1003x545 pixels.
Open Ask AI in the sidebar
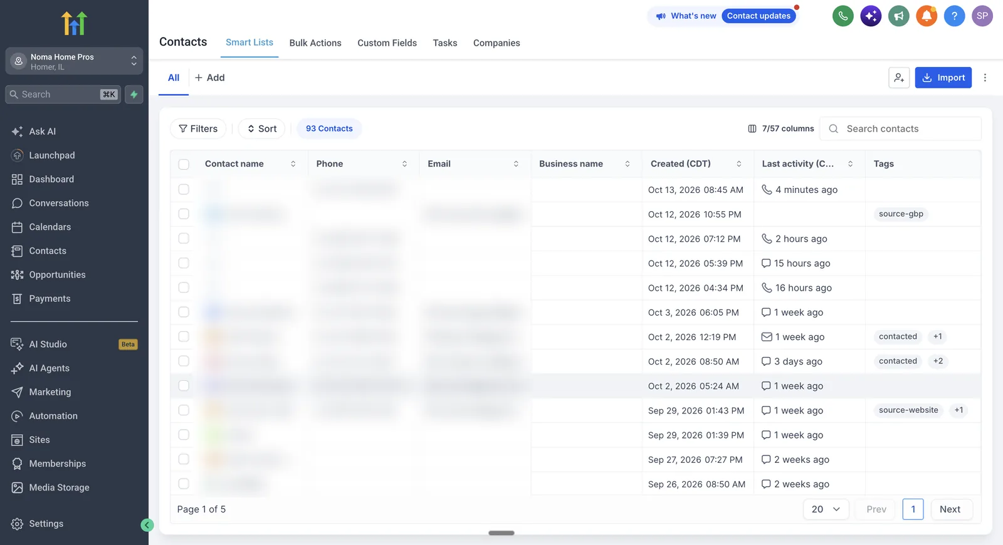tap(43, 132)
